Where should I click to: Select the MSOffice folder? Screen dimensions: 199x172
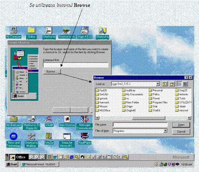click(103, 110)
